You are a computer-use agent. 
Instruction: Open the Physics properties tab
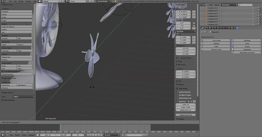point(237,28)
